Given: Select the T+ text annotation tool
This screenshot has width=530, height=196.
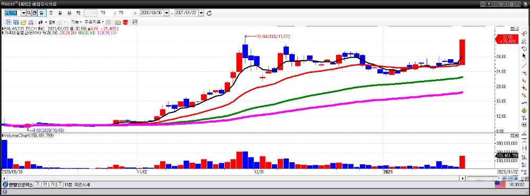Looking at the screenshot, I should pos(524,118).
